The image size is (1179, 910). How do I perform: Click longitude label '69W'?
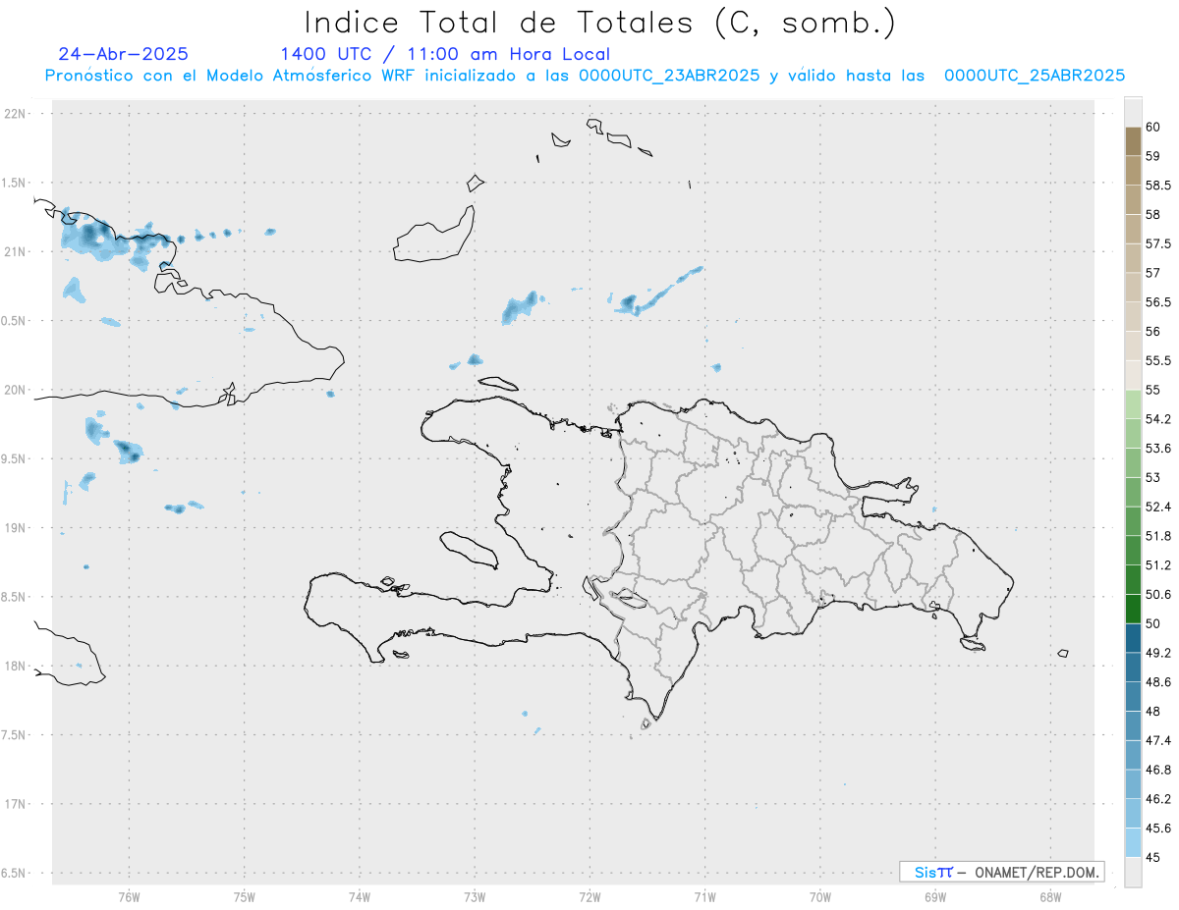pos(935,897)
